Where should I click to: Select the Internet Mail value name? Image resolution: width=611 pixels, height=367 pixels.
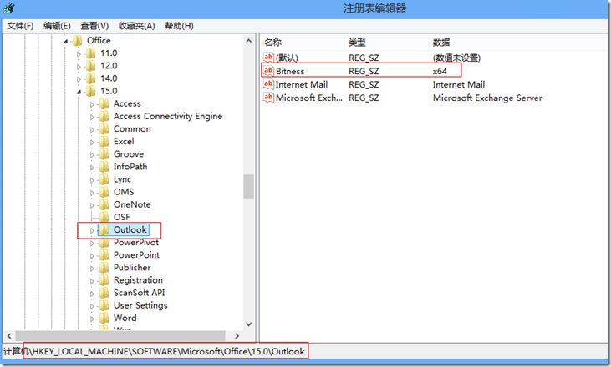click(x=302, y=84)
